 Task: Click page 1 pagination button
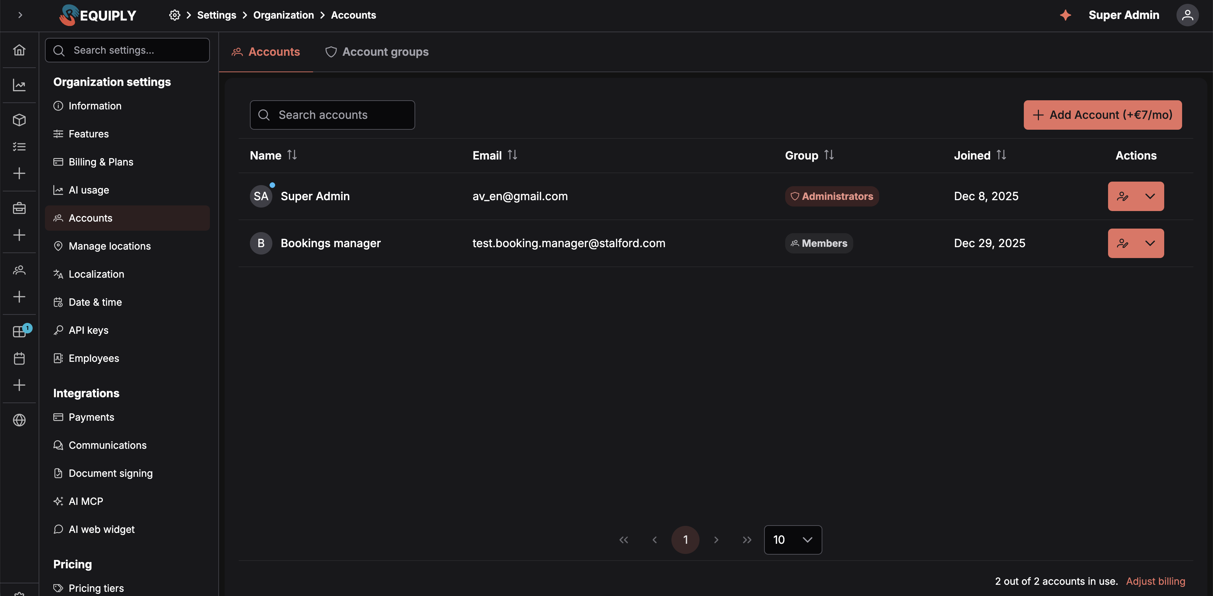(685, 540)
